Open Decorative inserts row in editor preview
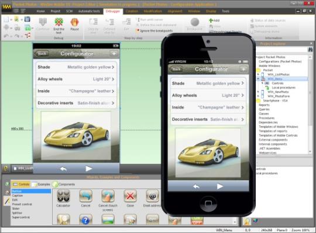Viewport: 316px width, 233px height. click(x=76, y=103)
